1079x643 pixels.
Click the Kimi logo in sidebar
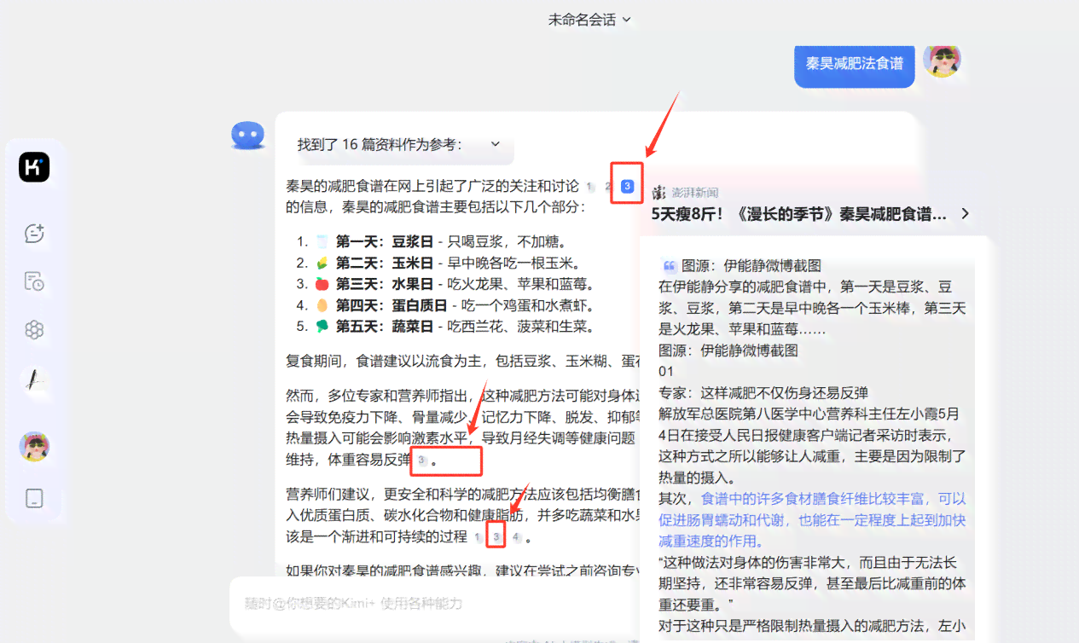coord(34,167)
